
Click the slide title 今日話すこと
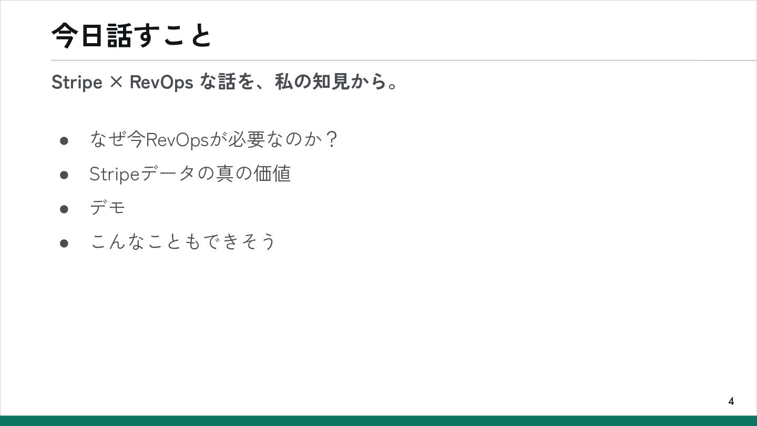point(131,36)
